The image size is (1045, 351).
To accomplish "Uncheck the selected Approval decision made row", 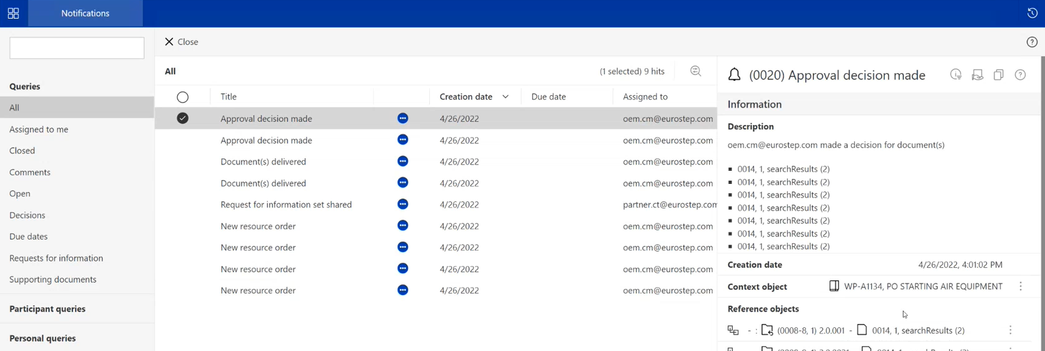I will coord(182,118).
